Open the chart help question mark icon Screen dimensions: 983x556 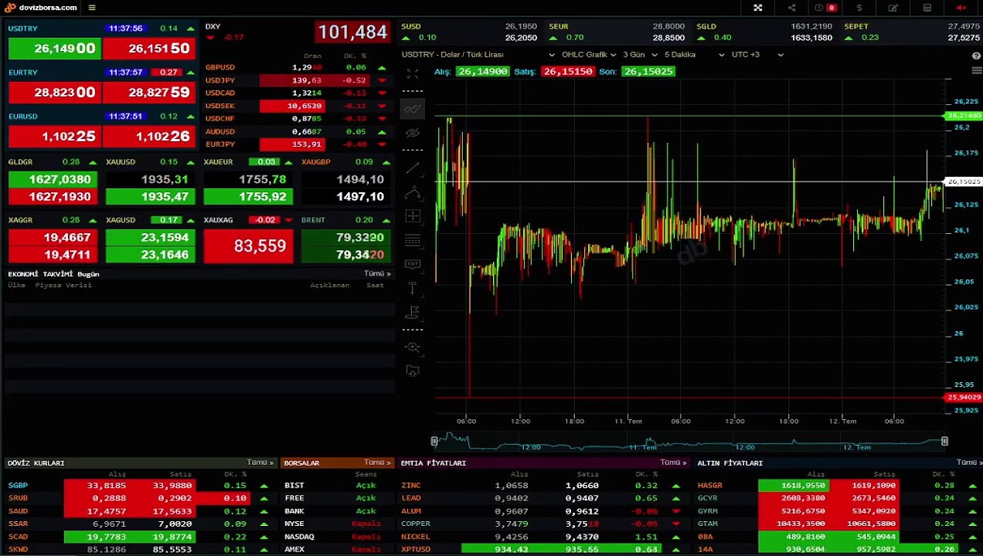976,56
